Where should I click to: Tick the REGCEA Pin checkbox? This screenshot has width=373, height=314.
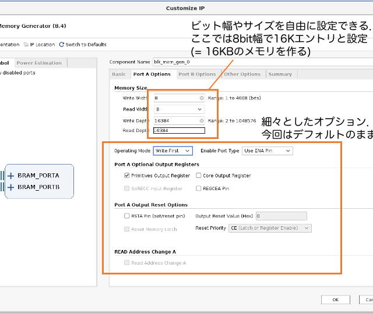coord(199,188)
